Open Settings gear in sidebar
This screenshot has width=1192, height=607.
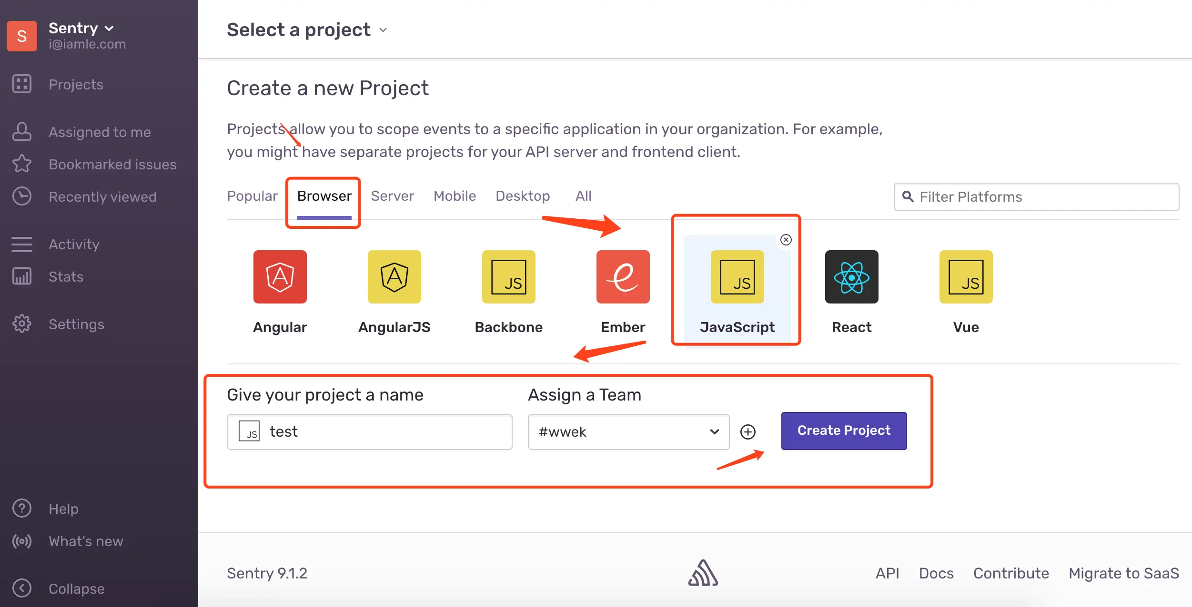[x=22, y=324]
